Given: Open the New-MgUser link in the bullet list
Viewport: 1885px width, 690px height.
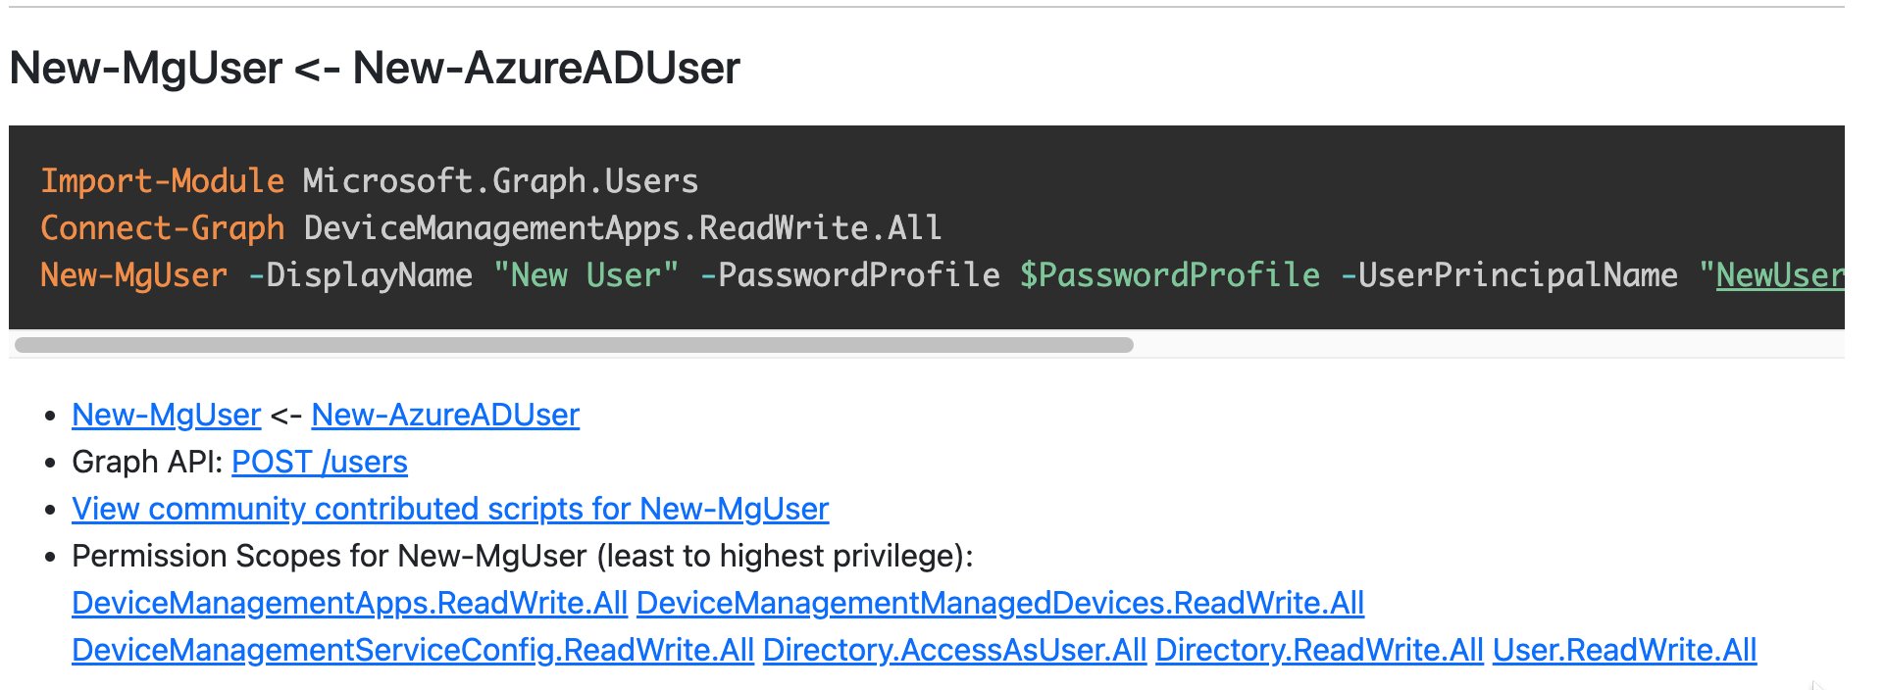Looking at the screenshot, I should pos(166,415).
